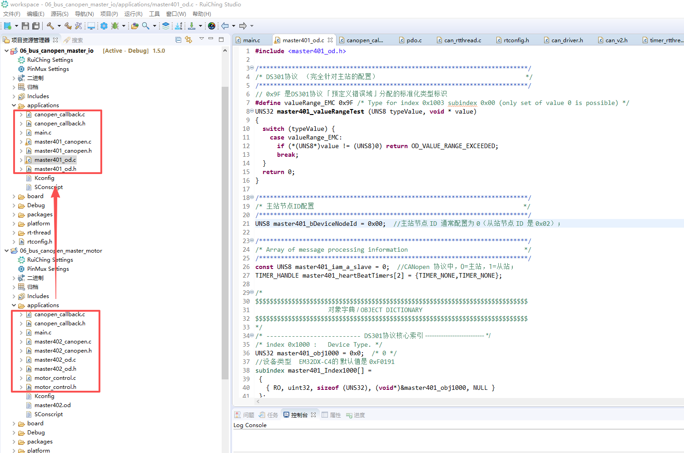The image size is (684, 453).
Task: Maximize the project explorer panel
Action: point(221,40)
